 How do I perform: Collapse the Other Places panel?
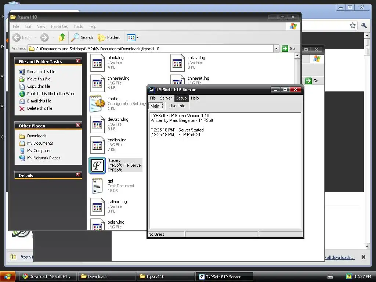[x=78, y=125]
